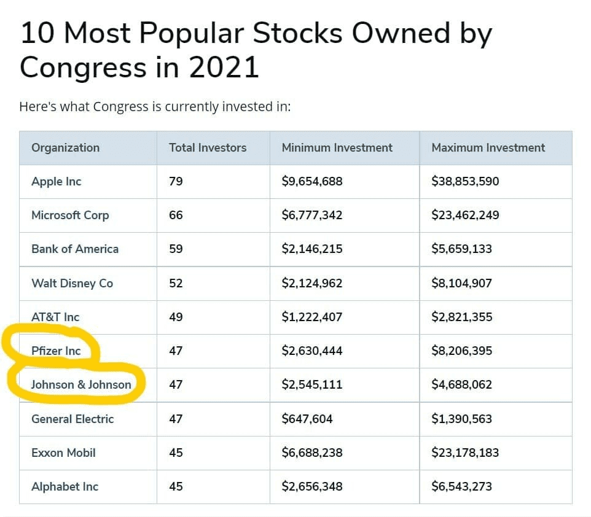Select General Electric's minimum investment $647,604
The image size is (591, 517).
coord(307,419)
